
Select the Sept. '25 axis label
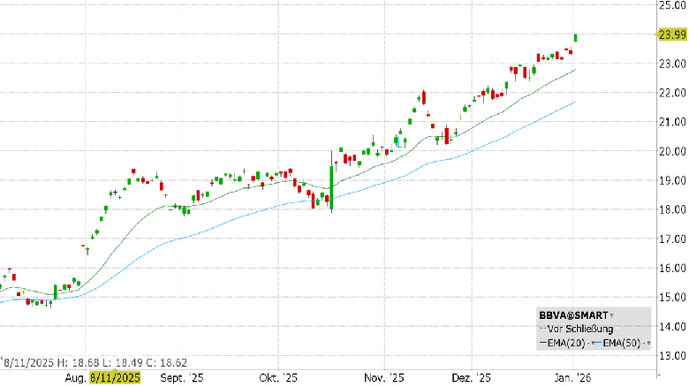pos(182,378)
